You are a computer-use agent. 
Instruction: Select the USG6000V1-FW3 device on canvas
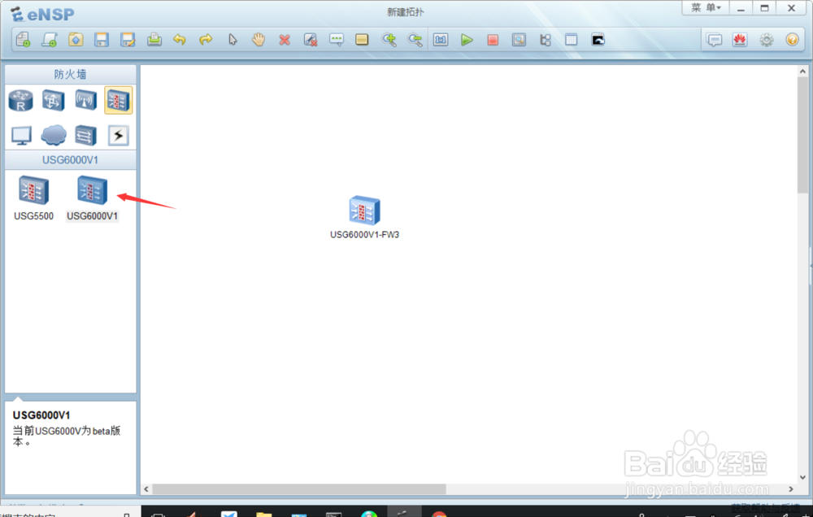click(364, 217)
